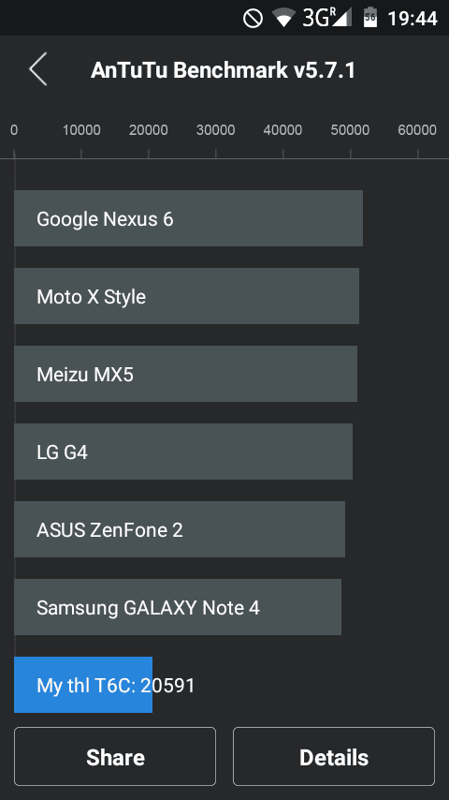Select the ASUS ZenFone 2 bar
Image resolution: width=449 pixels, height=800 pixels.
tap(180, 529)
